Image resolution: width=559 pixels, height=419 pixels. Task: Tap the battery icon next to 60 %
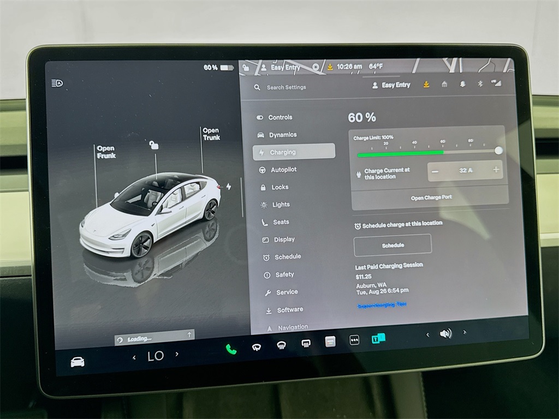(227, 67)
